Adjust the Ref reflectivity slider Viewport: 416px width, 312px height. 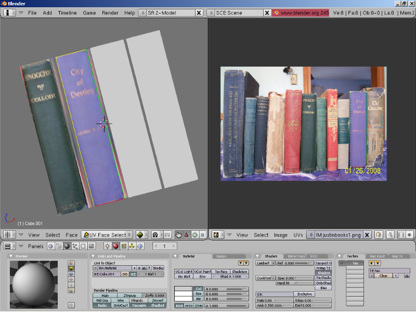(295, 263)
